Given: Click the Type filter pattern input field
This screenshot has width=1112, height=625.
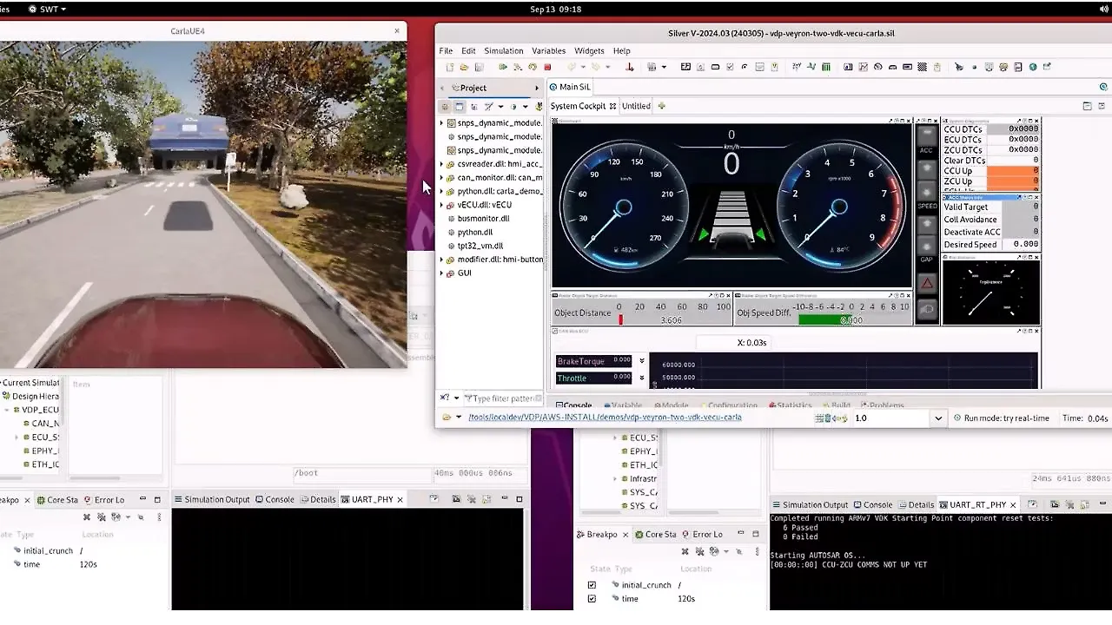Looking at the screenshot, I should tap(503, 398).
